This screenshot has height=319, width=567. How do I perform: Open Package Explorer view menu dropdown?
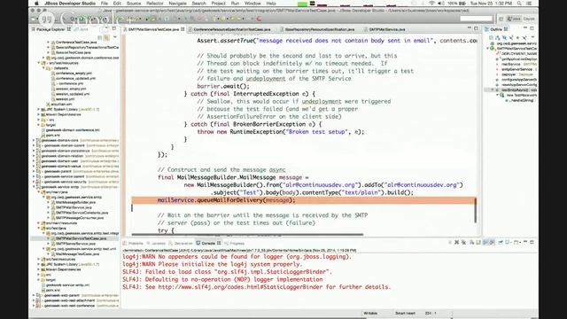[114, 37]
